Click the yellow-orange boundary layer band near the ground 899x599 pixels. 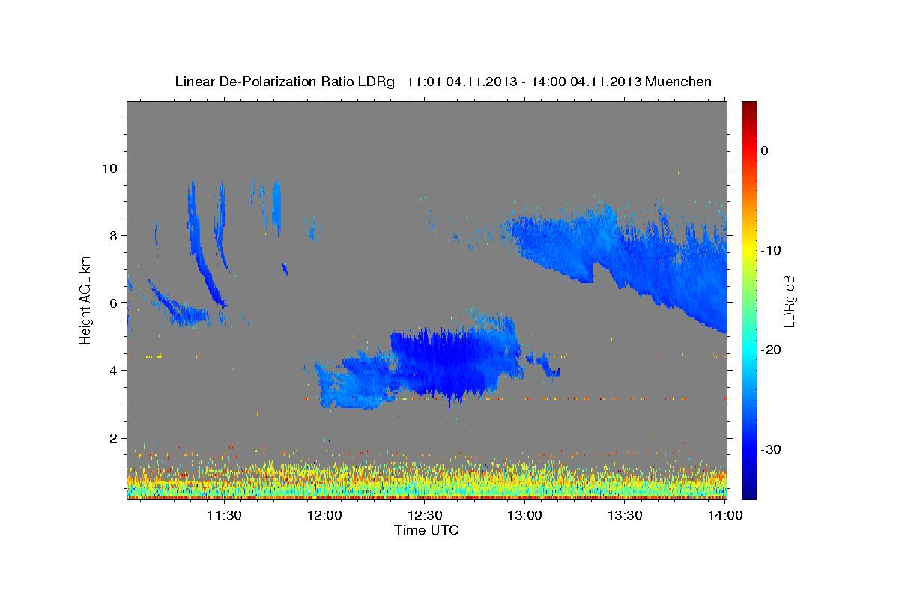427,479
